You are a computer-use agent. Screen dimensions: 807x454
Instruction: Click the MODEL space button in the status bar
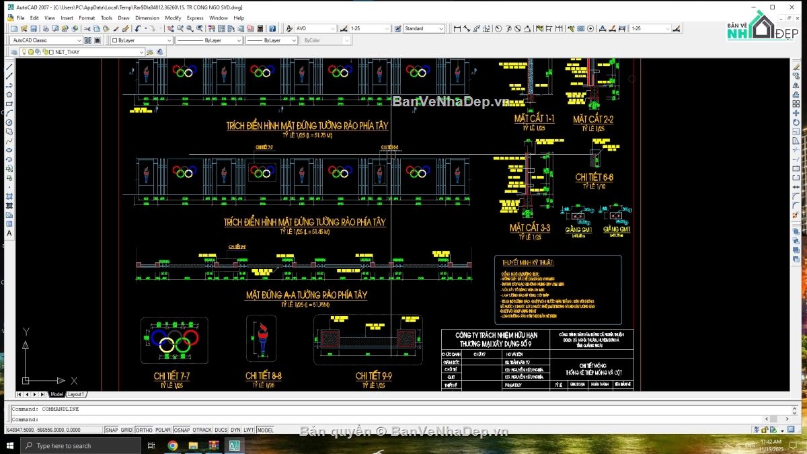pyautogui.click(x=265, y=430)
